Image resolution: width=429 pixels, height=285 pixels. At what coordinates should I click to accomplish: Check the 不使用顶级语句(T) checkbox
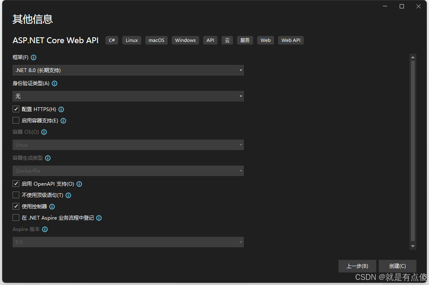pos(16,195)
